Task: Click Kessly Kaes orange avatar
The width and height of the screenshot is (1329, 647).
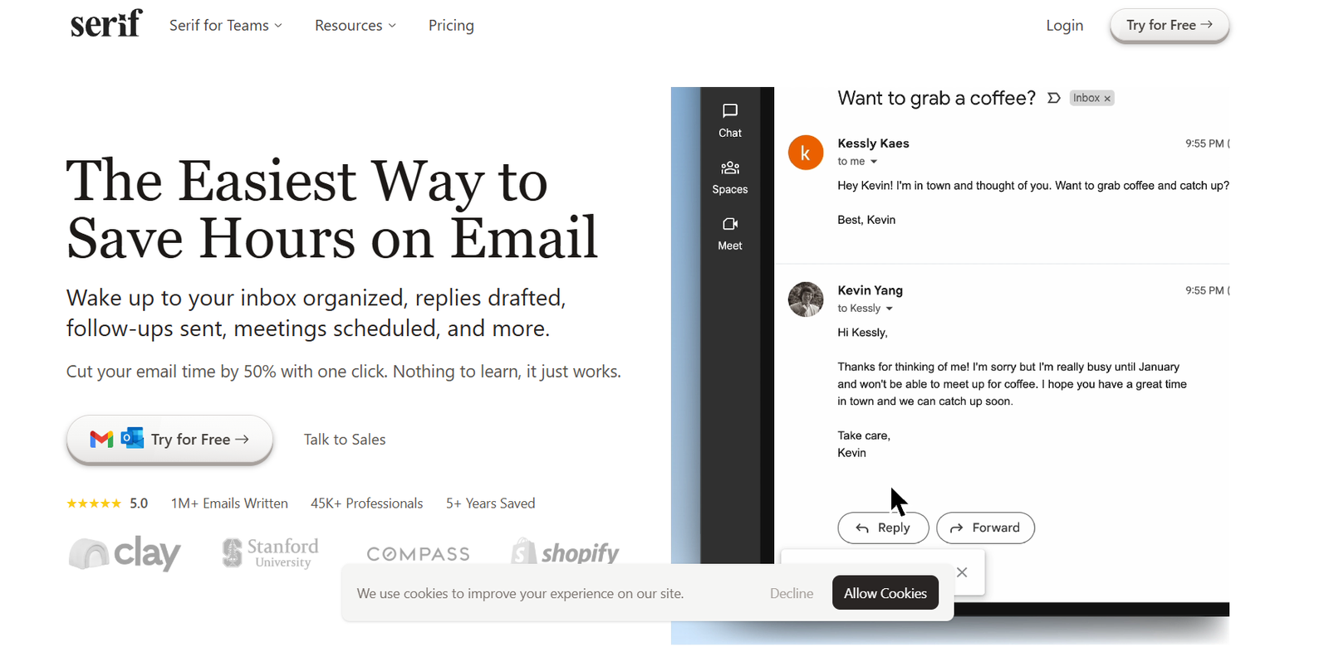Action: (805, 153)
